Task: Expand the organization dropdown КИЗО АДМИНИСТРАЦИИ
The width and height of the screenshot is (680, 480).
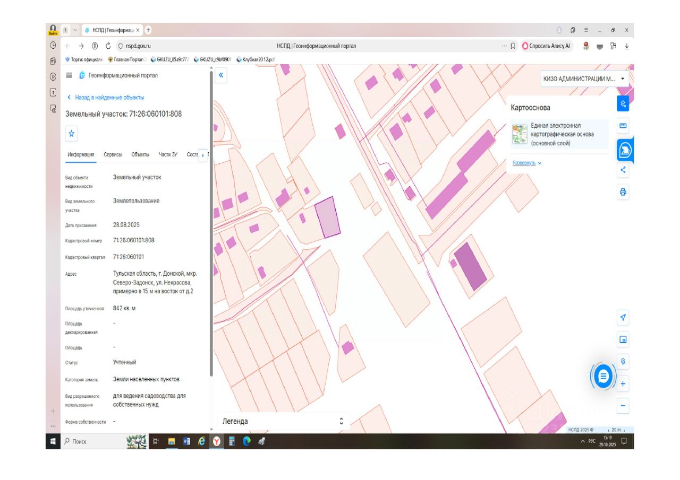Action: [584, 78]
